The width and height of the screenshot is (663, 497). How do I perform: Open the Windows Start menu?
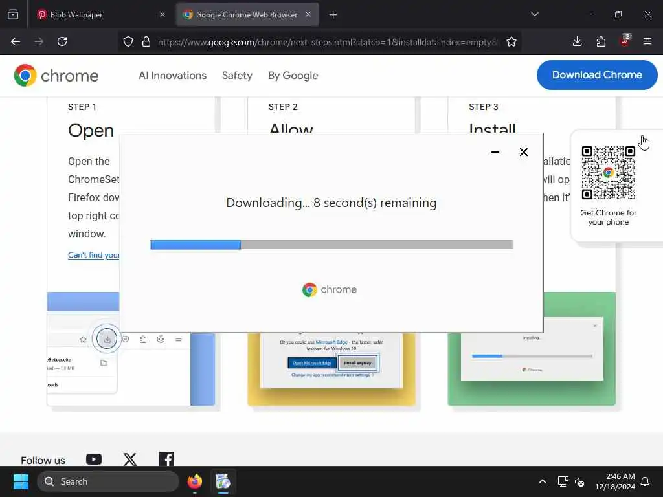pyautogui.click(x=21, y=481)
